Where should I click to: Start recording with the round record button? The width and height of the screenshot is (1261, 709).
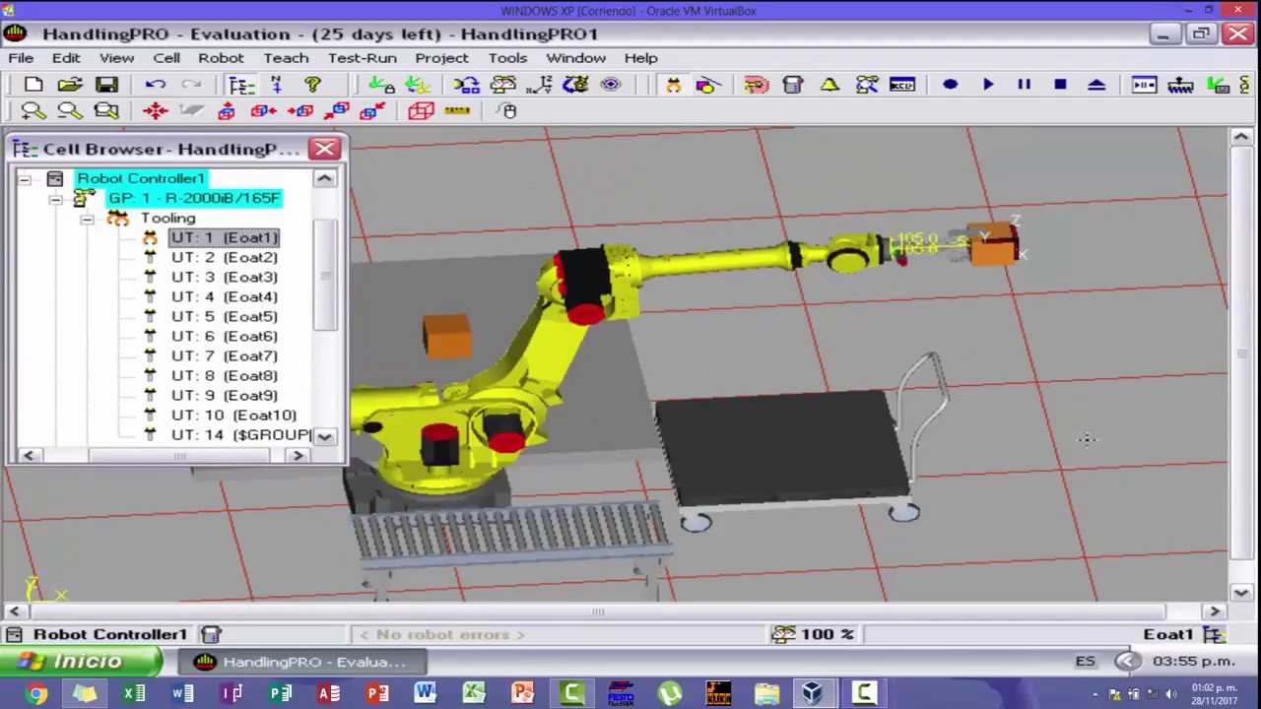point(951,85)
